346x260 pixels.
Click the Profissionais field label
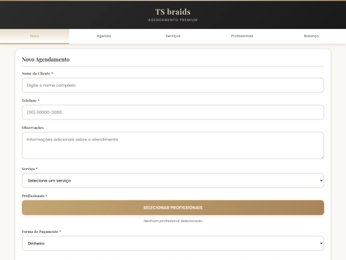(35, 196)
